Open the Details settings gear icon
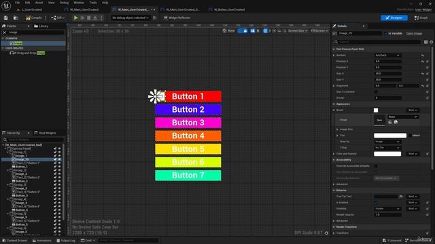 (432, 42)
